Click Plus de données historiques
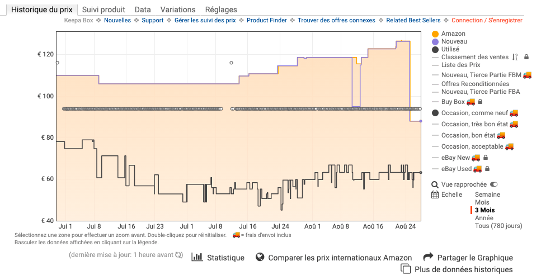This screenshot has width=541, height=280. (464, 269)
